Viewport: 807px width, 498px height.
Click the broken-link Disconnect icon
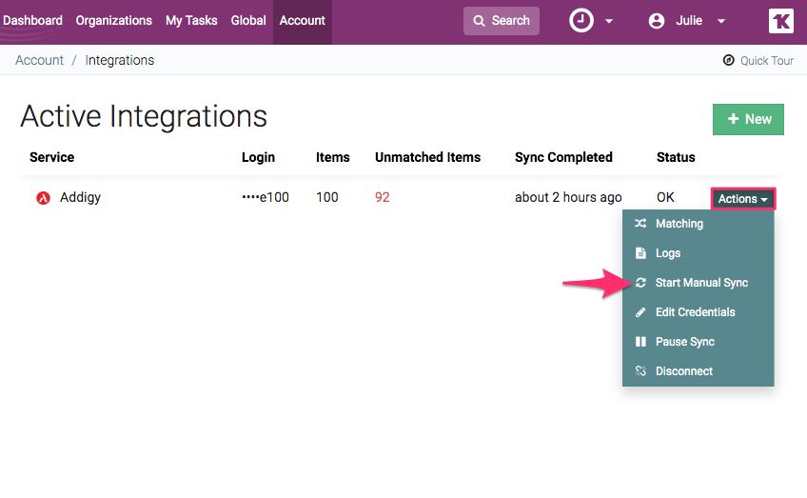[x=640, y=370]
